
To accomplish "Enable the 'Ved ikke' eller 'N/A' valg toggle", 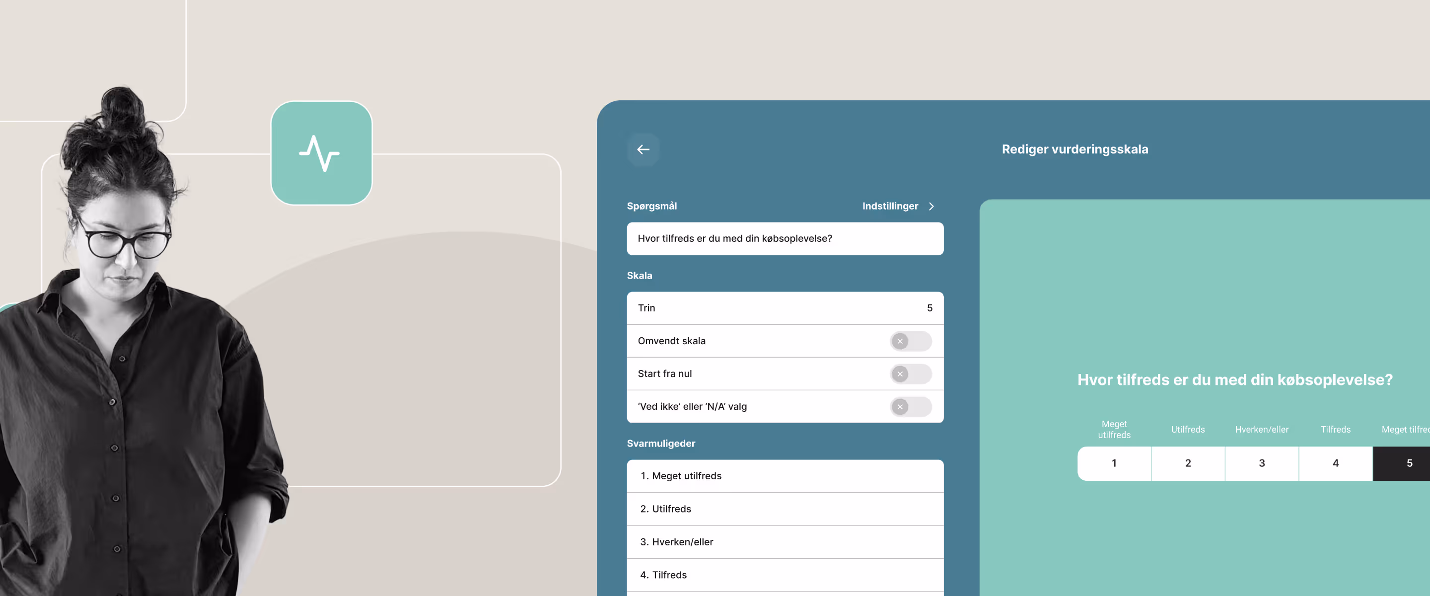I will point(911,407).
